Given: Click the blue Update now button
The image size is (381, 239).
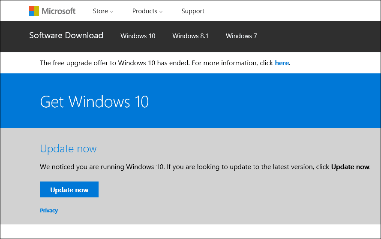Looking at the screenshot, I should pos(69,189).
